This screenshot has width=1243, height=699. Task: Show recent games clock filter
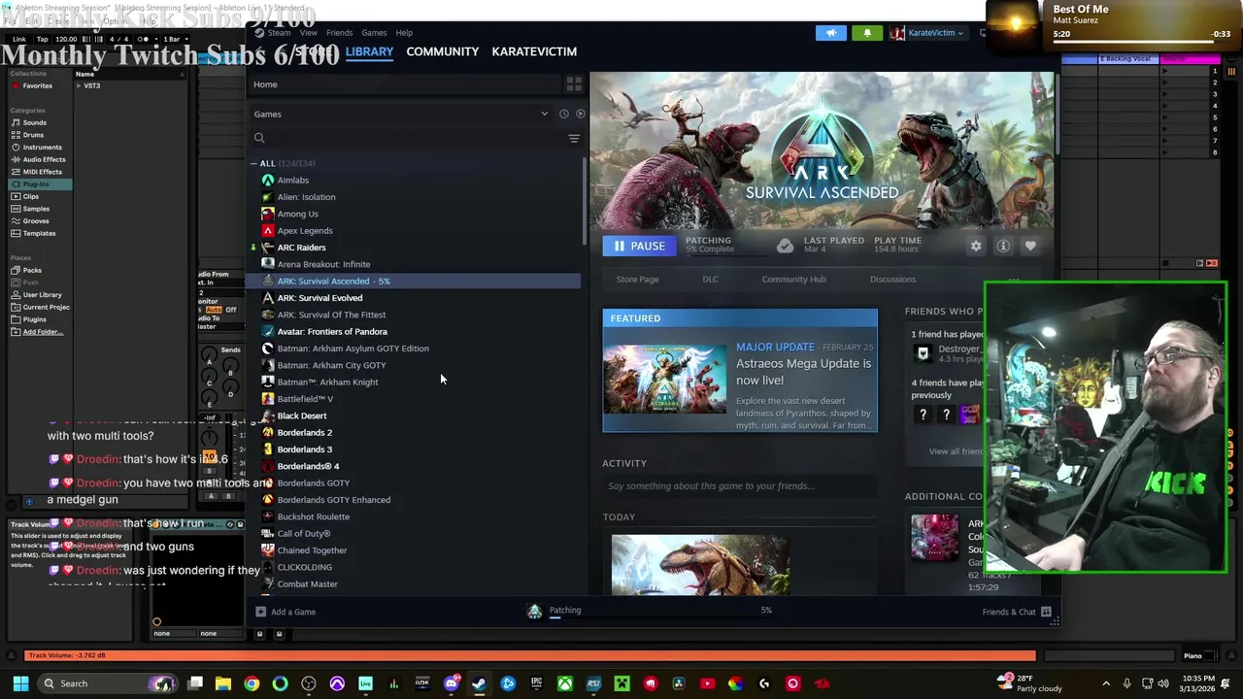click(563, 114)
